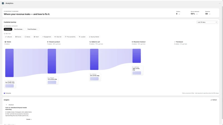Toggle the Source split chip
This screenshot has height=125, width=223.
pyautogui.click(x=18, y=37)
